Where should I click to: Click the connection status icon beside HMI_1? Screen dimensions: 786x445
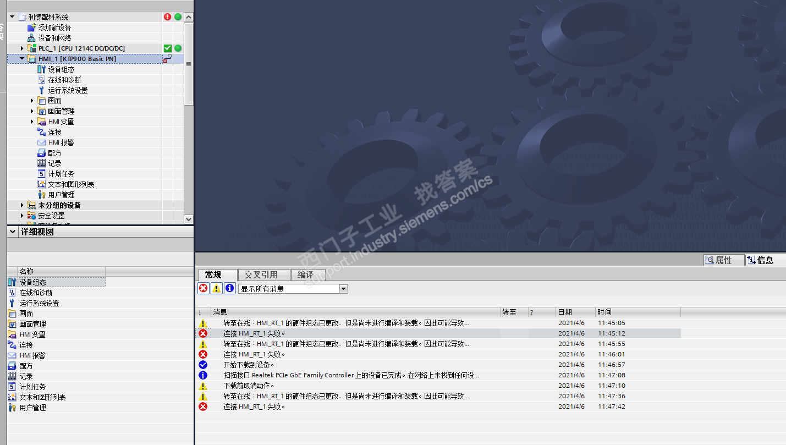pyautogui.click(x=168, y=59)
